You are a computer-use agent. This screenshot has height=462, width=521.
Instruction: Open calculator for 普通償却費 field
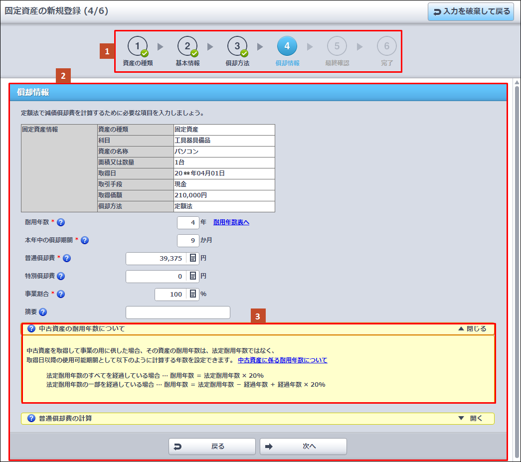[192, 258]
